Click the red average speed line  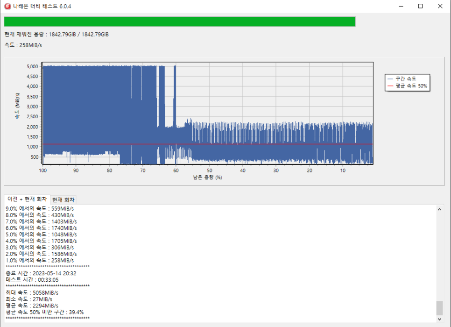(208, 144)
